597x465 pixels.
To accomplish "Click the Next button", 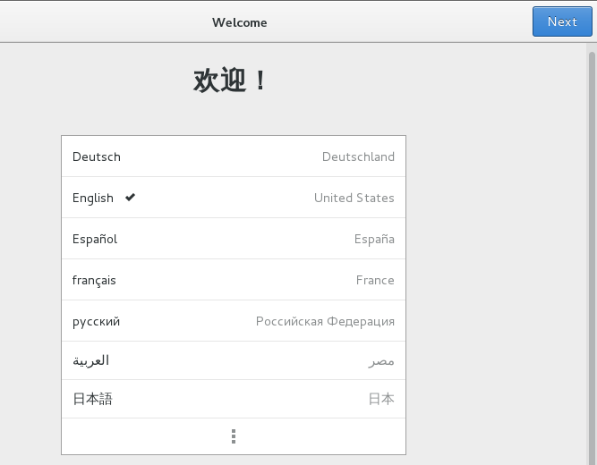I will coord(562,21).
